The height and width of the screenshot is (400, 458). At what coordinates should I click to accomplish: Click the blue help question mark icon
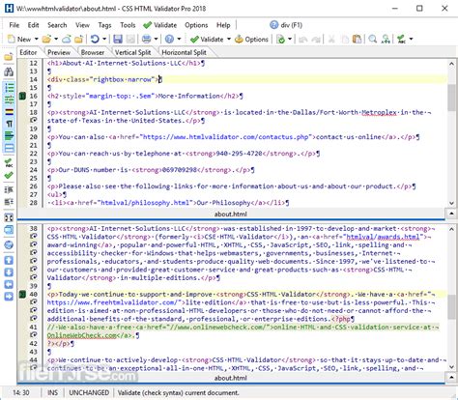pyautogui.click(x=169, y=40)
